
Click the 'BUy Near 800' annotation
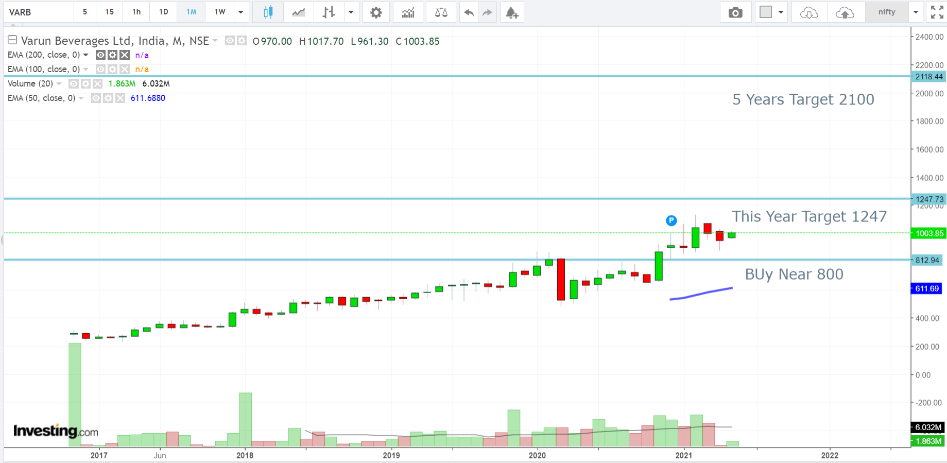click(794, 275)
